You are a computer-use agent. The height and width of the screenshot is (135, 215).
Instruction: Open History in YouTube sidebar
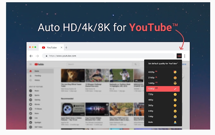coord(40,80)
